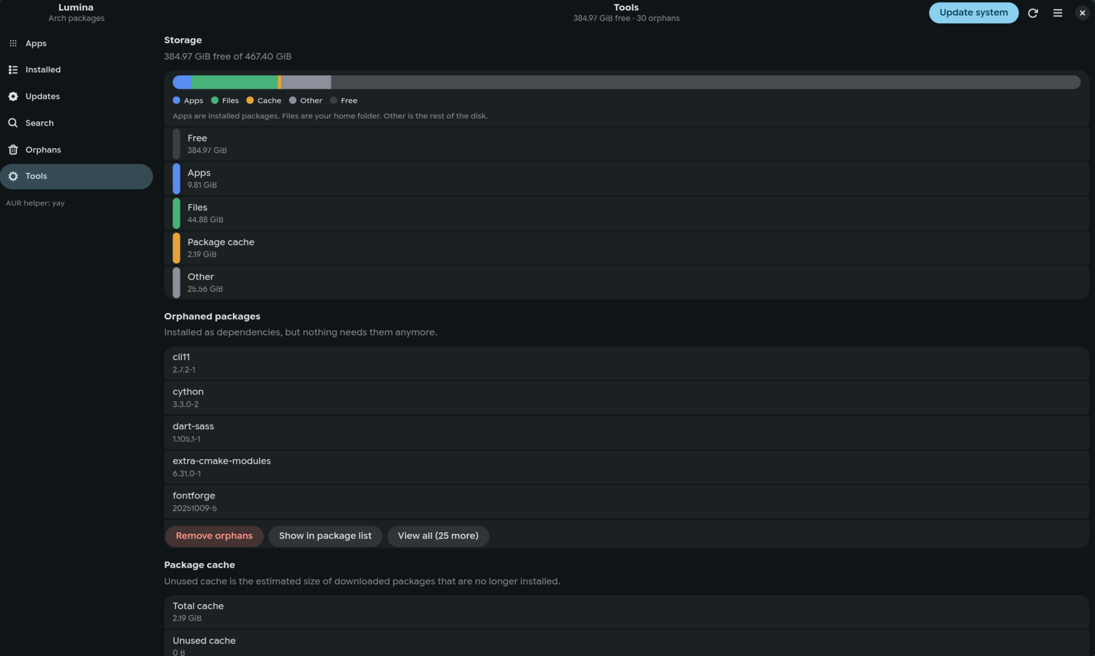Select the Search sidebar label
The image size is (1095, 656).
click(40, 123)
